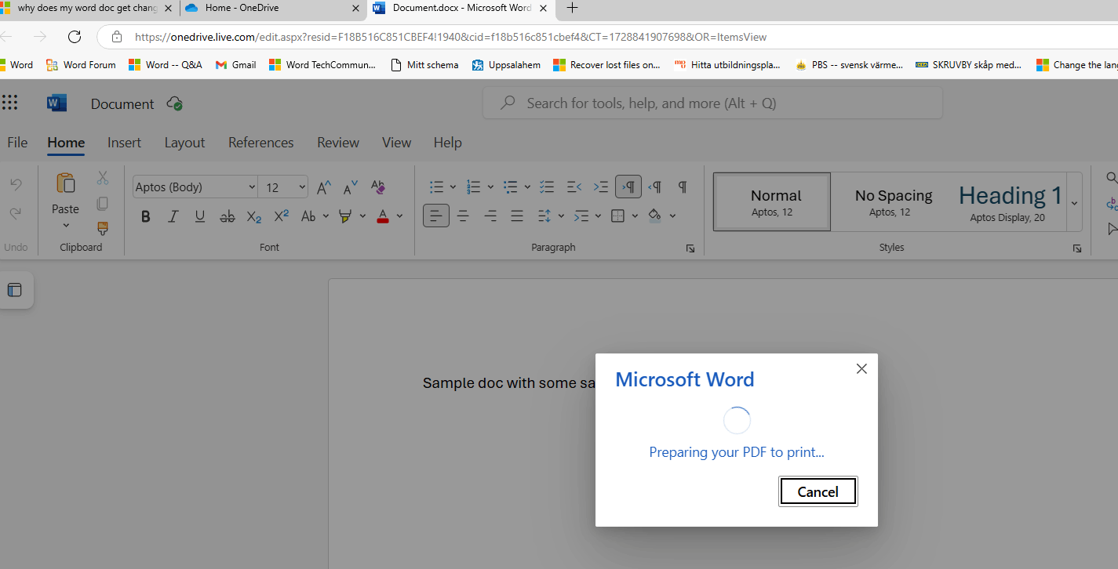Toggle align left
1118x569 pixels.
pyautogui.click(x=436, y=216)
